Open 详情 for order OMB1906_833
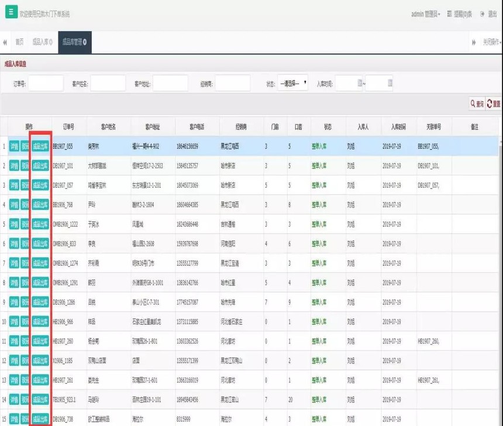Screen dimensions: 503x426 click(x=14, y=243)
